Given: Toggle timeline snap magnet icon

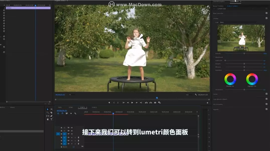Looking at the screenshot, I should 62,113.
